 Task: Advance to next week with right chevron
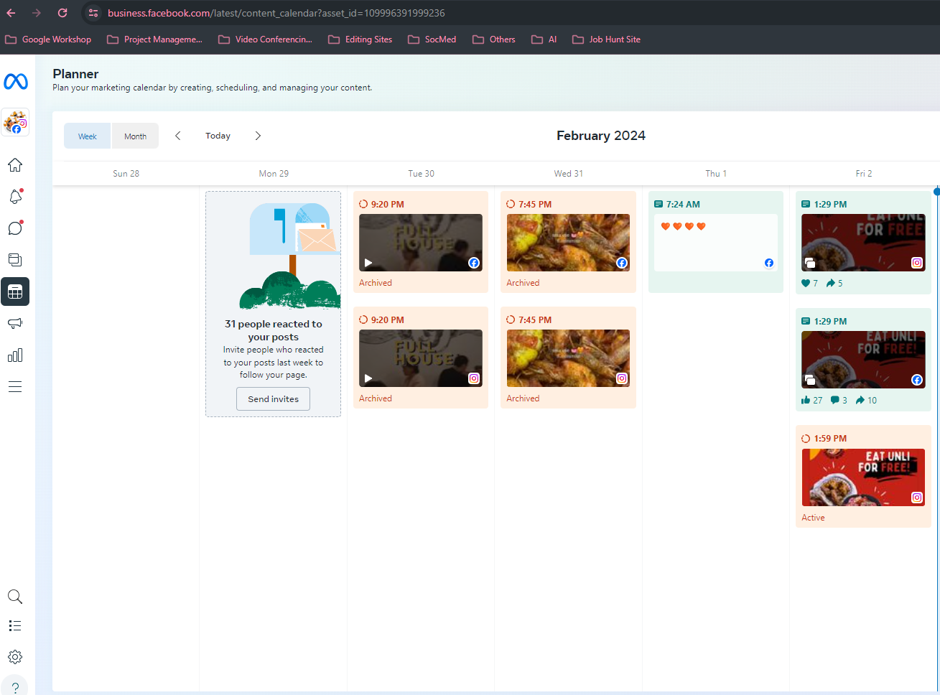(x=258, y=136)
